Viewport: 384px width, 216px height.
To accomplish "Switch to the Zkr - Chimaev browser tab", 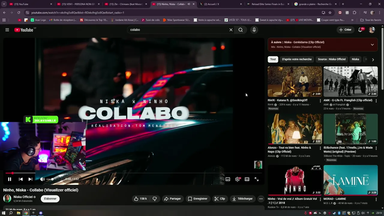I will click(x=126, y=4).
